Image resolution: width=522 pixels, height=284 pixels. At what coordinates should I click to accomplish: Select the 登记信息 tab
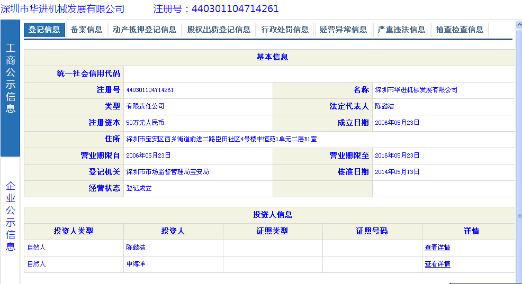coord(44,30)
